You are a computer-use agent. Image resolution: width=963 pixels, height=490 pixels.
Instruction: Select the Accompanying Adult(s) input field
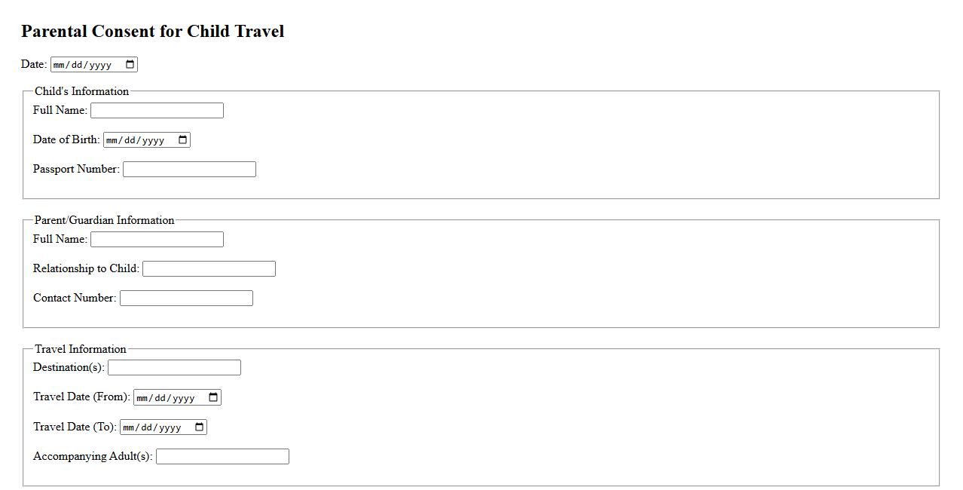222,457
